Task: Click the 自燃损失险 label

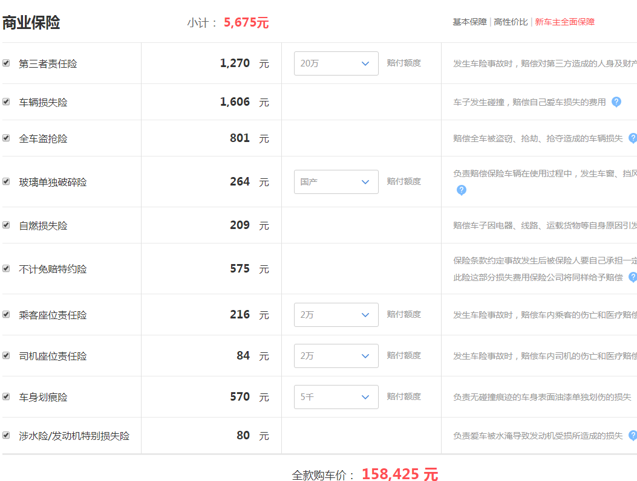Action: click(43, 225)
